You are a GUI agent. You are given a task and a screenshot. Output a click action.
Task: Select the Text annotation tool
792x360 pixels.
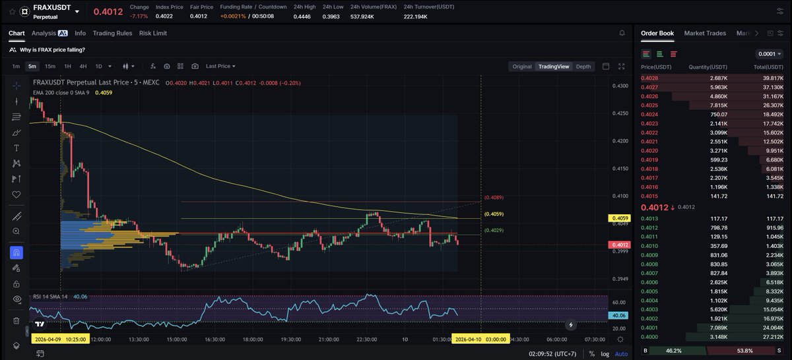click(x=16, y=148)
